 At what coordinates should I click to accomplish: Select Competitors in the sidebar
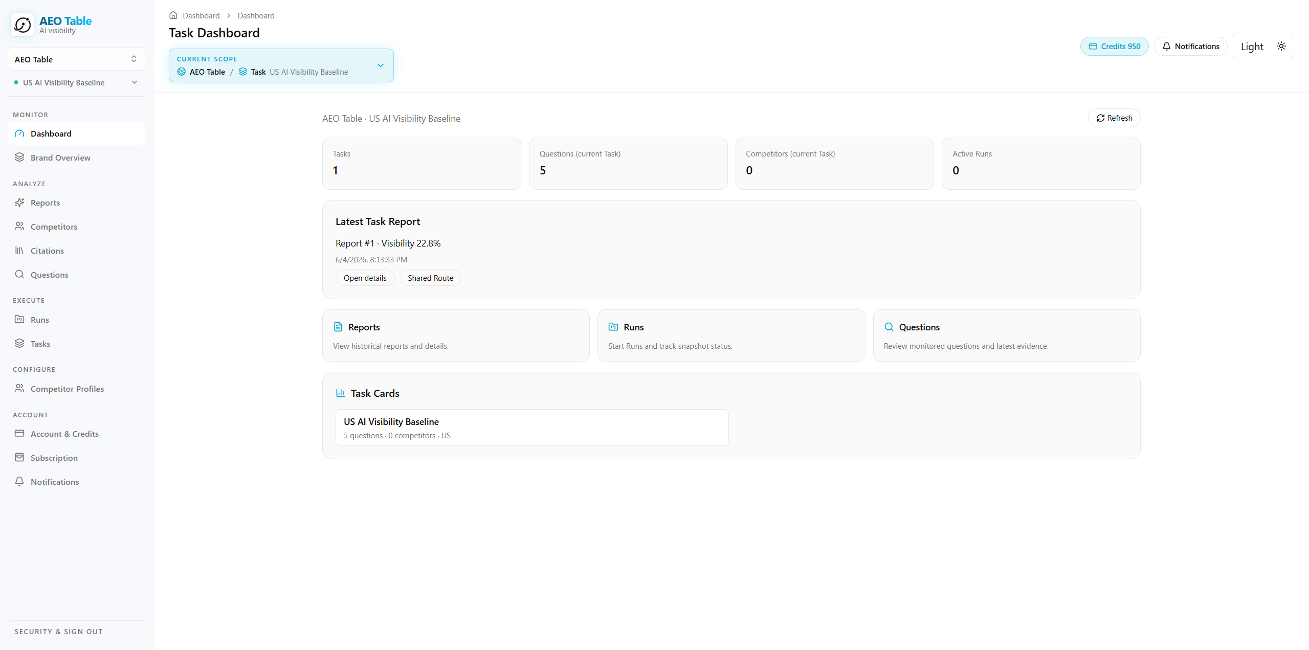click(76, 227)
